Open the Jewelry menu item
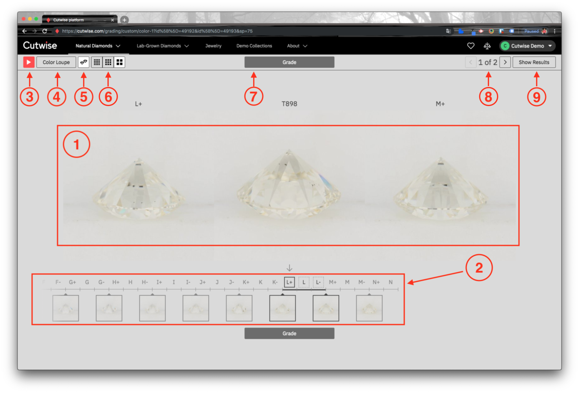This screenshot has width=579, height=393. click(x=213, y=46)
